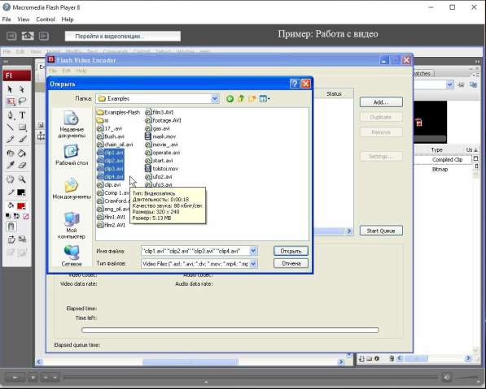
Task: Select the Pen tool
Action: (11, 115)
